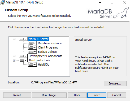Select the Development Components tree item
Screen dimensions: 130x101
(45, 56)
